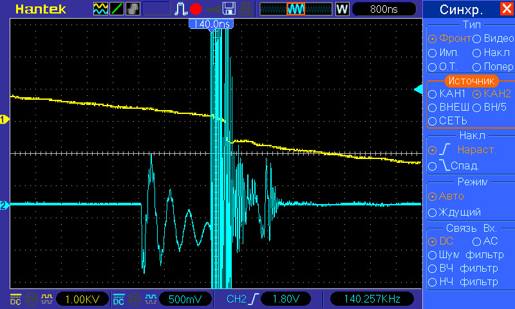Select the Видео trigger type
This screenshot has width=515, height=309.
click(493, 39)
